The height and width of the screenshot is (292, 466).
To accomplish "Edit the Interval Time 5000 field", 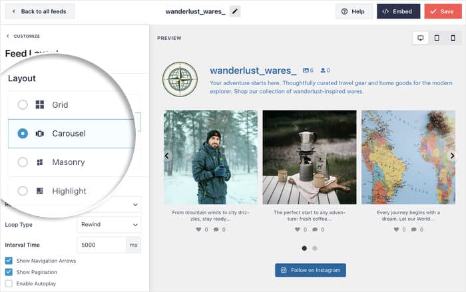I will tap(102, 245).
